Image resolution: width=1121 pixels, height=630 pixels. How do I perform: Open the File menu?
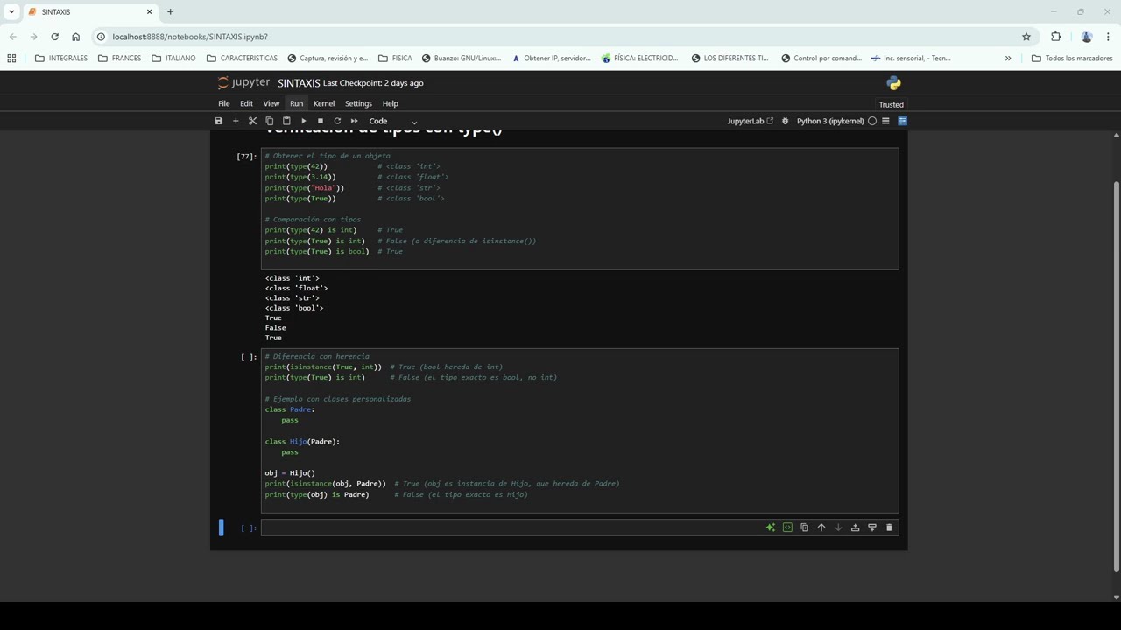[224, 103]
